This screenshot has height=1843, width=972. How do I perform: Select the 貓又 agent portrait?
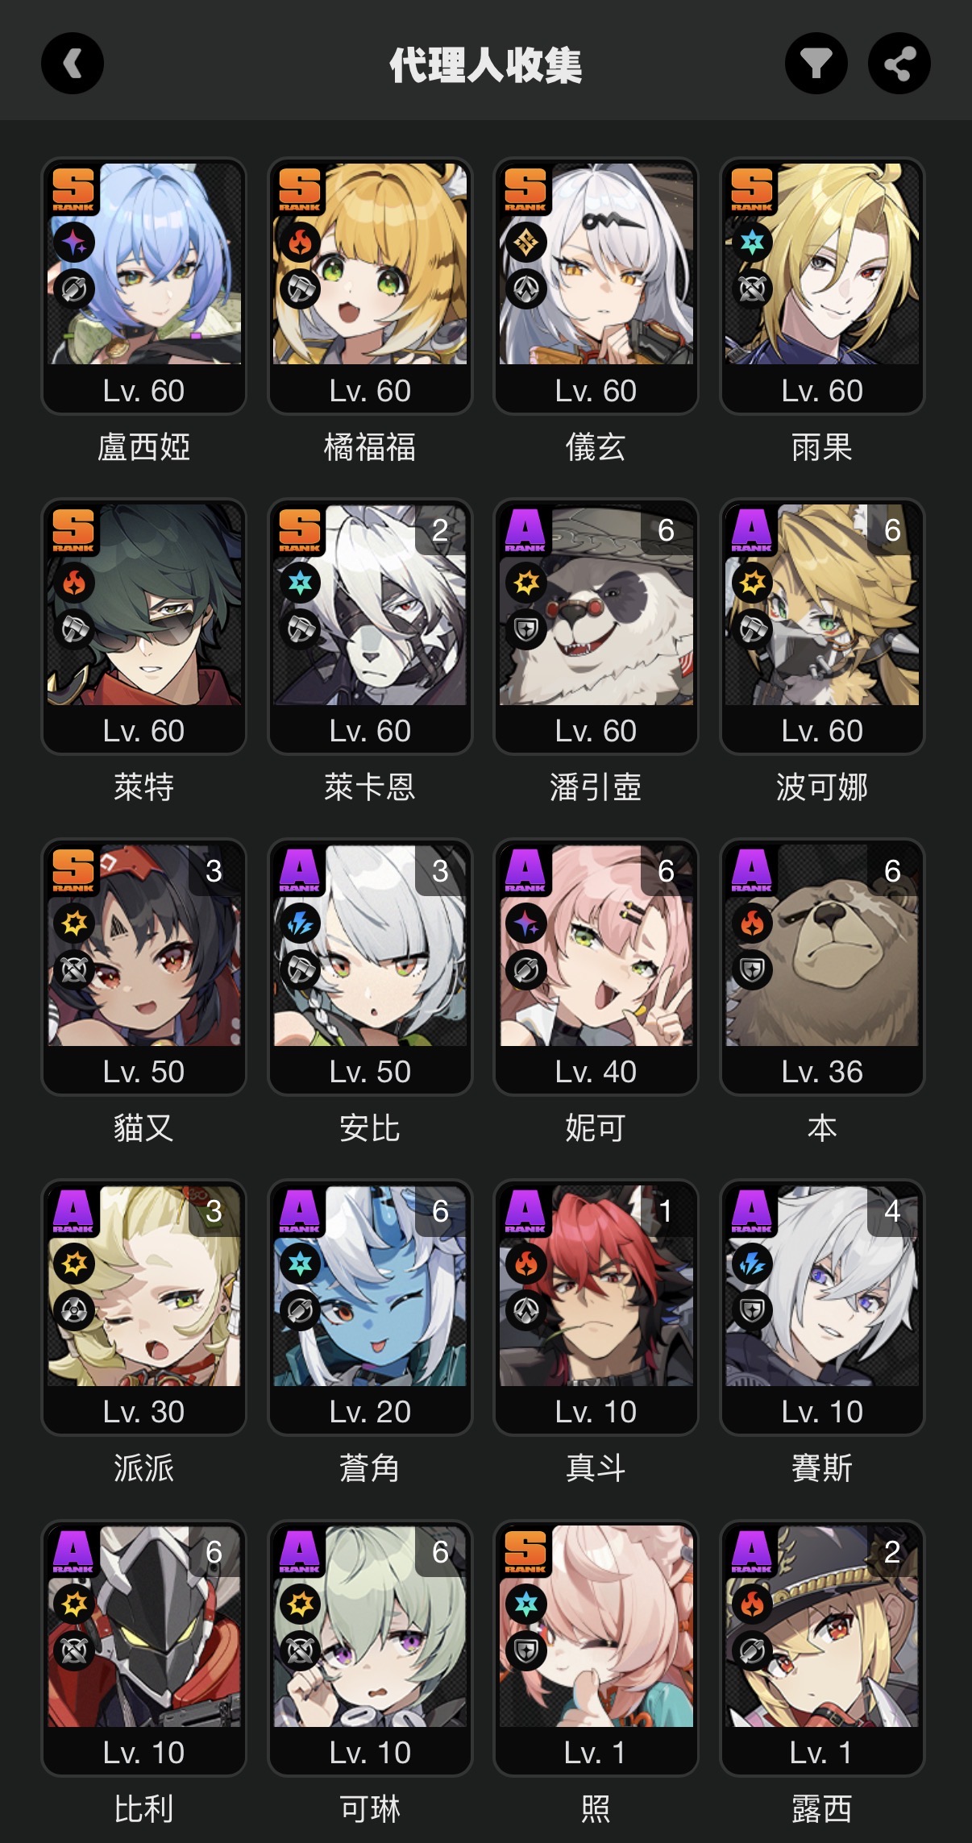click(144, 945)
